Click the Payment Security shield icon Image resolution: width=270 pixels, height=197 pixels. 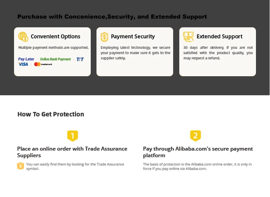pyautogui.click(x=104, y=37)
